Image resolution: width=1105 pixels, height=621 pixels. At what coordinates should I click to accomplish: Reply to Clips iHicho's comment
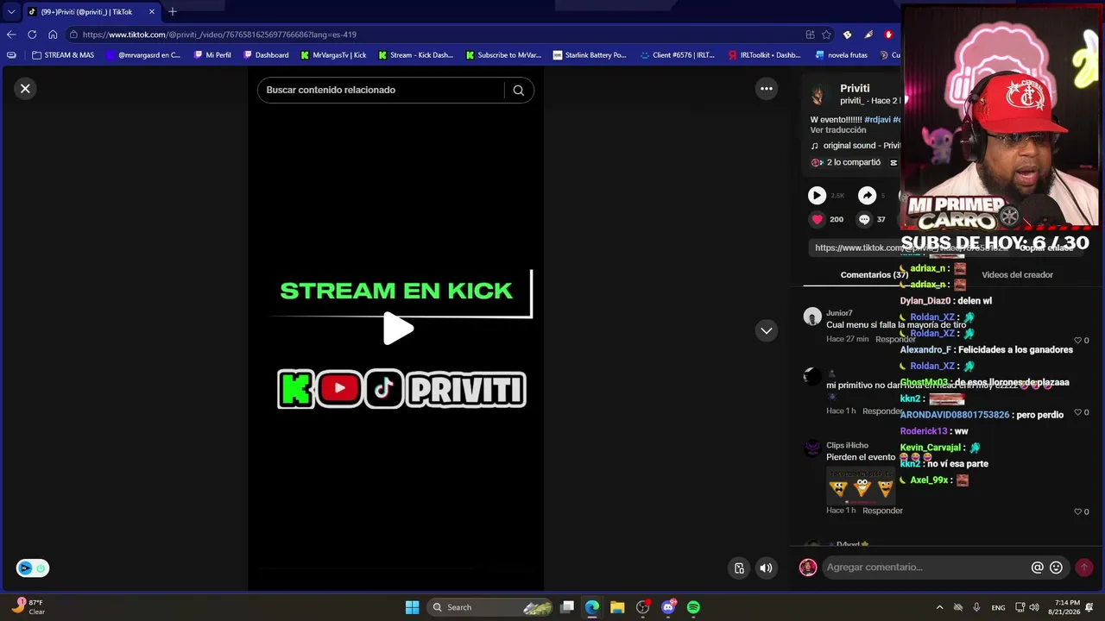[882, 511]
